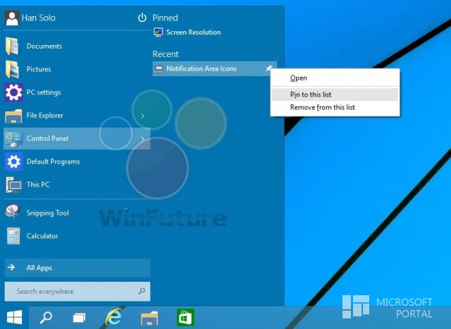
Task: Toggle the pin next to Notification Area Icons
Action: (268, 68)
